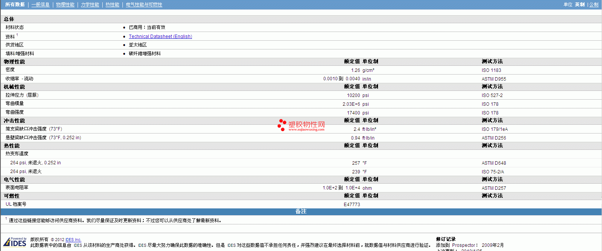Screen dimensions: 602x251
Task: Click the UL 档案号 row label
Action: [16, 204]
